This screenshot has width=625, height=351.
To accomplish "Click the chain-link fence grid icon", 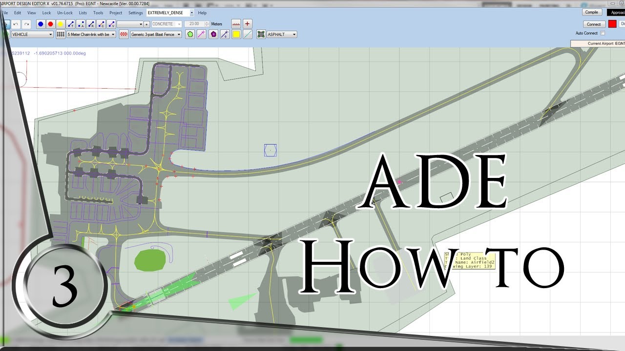I will pos(61,35).
